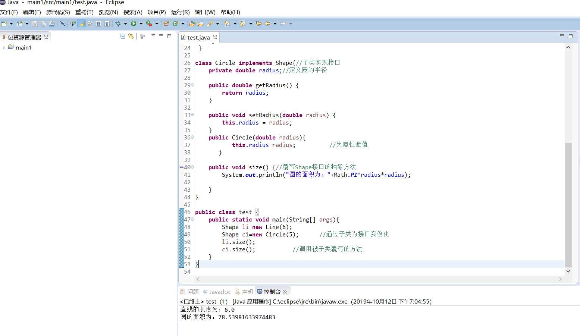
Task: Toggle fold marker at line 47
Action: [192, 219]
